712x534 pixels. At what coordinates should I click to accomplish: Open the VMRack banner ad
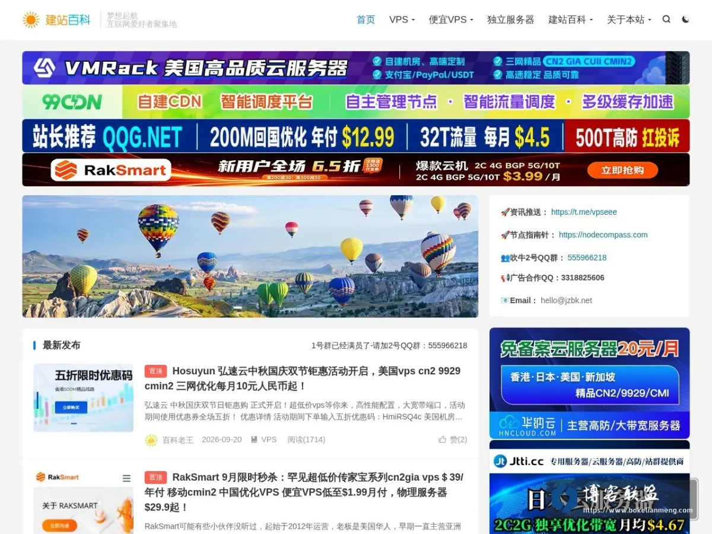356,68
